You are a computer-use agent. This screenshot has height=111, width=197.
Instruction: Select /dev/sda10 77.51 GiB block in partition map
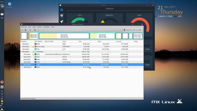pyautogui.click(x=138, y=36)
